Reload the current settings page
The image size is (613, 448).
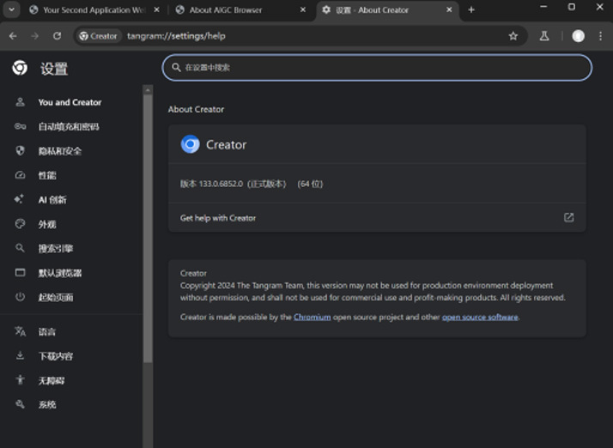pos(57,36)
